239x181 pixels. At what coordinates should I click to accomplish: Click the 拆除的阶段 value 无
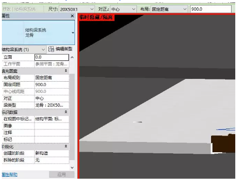[x=52, y=160]
